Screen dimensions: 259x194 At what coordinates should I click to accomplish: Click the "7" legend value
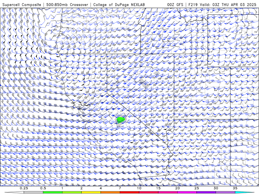click(120, 188)
